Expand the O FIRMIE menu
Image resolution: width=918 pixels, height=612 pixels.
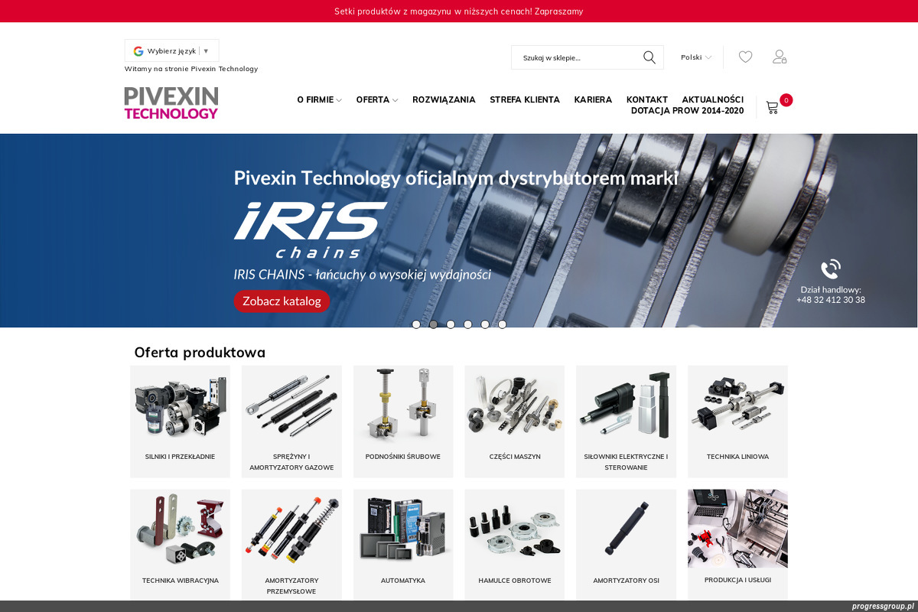pyautogui.click(x=319, y=99)
